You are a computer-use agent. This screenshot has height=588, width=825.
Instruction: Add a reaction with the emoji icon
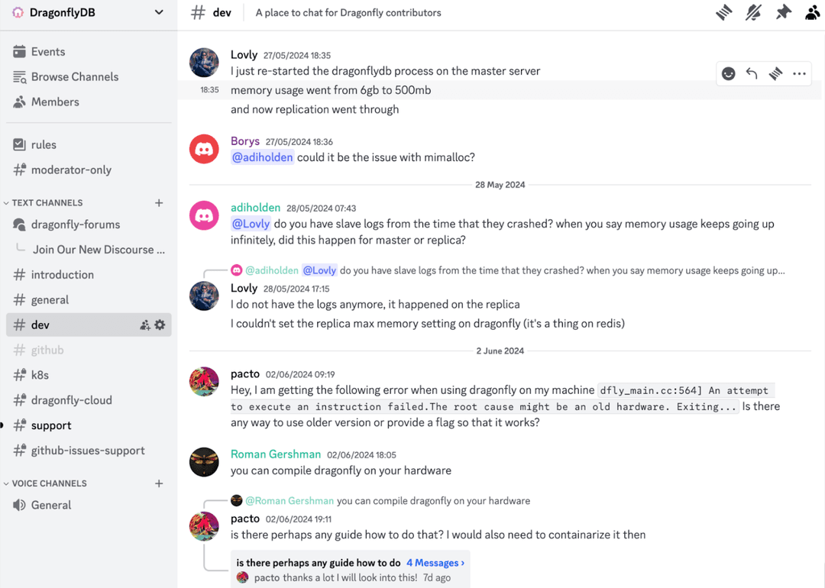(729, 73)
